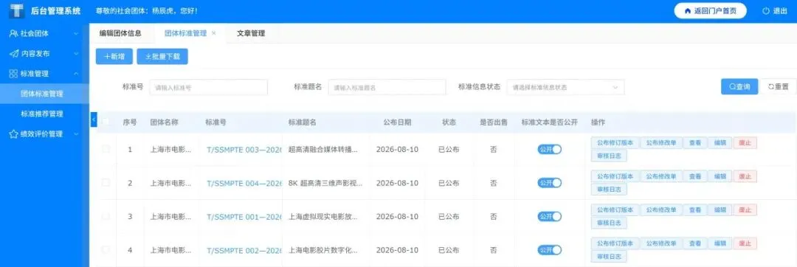Click 超高清融合媒体转播 title cell
The height and width of the screenshot is (267, 797).
pyautogui.click(x=322, y=150)
